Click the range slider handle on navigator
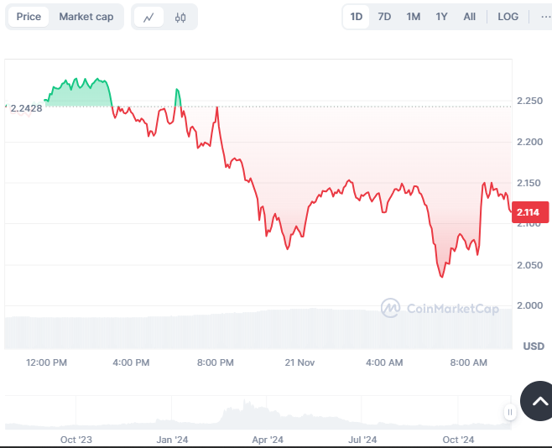The width and height of the screenshot is (552, 448). [x=509, y=412]
